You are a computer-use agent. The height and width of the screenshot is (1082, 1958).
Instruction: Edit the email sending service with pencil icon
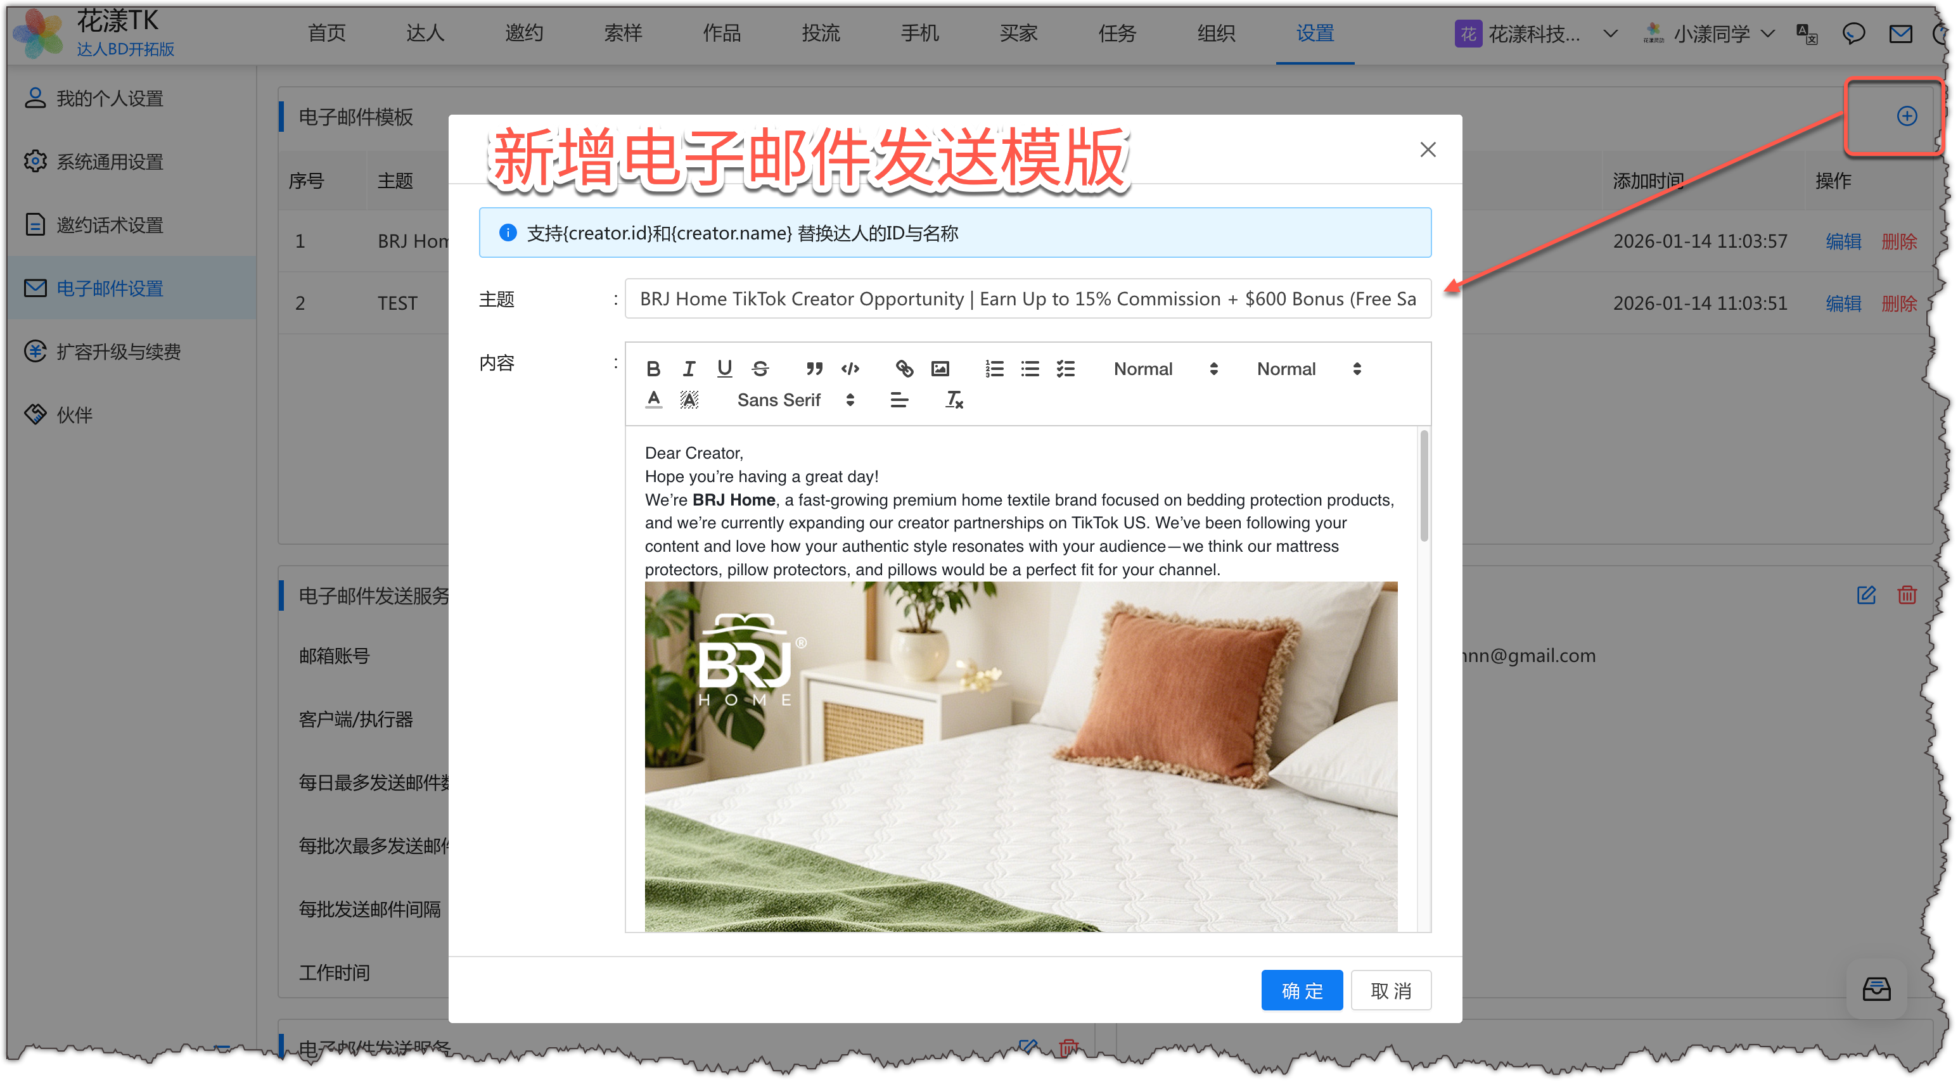pyautogui.click(x=1865, y=595)
